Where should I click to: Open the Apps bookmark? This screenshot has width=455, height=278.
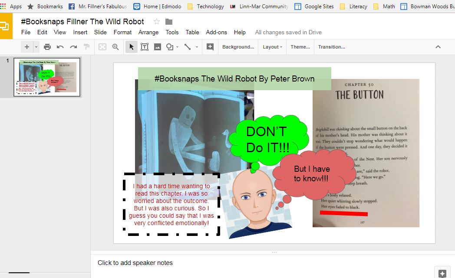pyautogui.click(x=11, y=7)
